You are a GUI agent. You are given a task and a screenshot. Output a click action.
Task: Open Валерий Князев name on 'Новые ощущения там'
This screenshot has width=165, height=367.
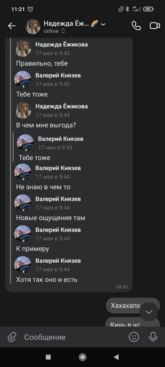point(58,199)
